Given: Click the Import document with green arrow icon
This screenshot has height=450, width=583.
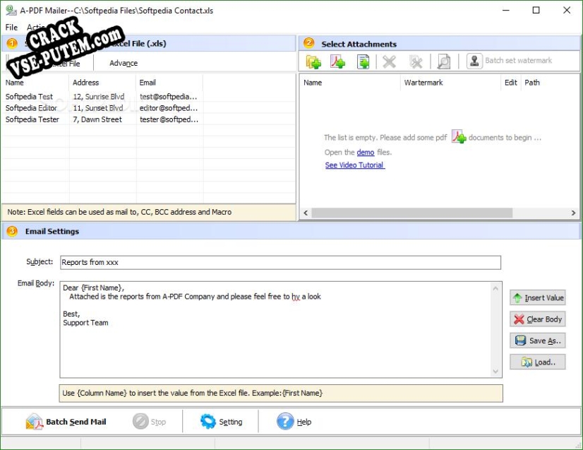Looking at the screenshot, I should pyautogui.click(x=362, y=61).
